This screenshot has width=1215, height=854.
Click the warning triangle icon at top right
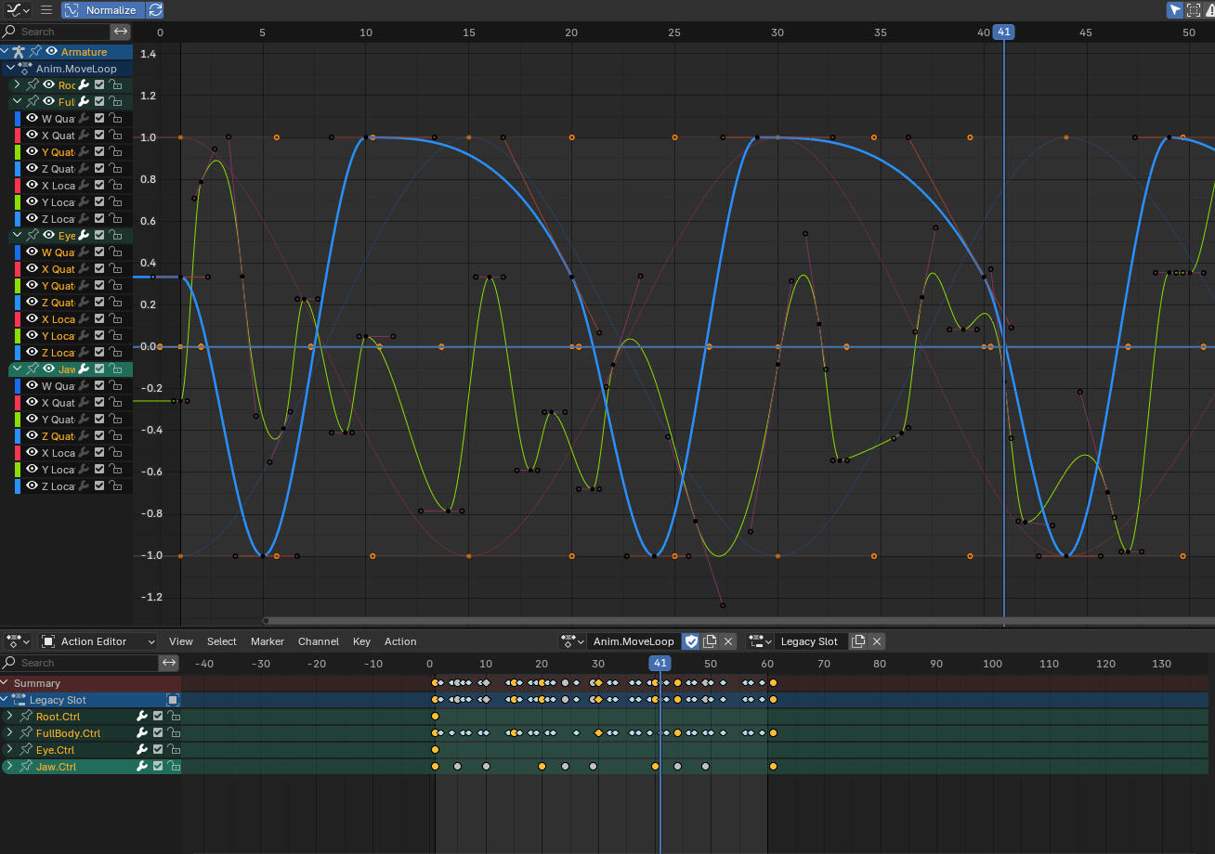pos(1210,10)
